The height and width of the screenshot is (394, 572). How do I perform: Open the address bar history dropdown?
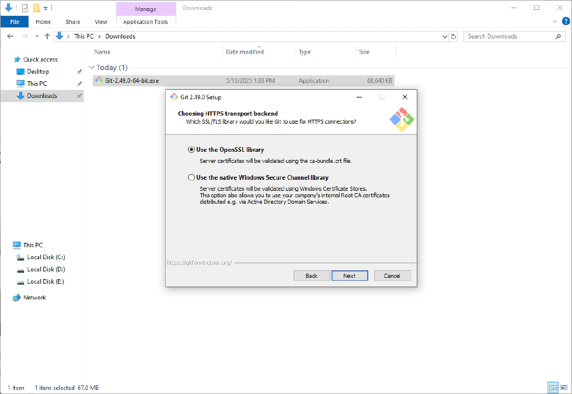point(445,36)
